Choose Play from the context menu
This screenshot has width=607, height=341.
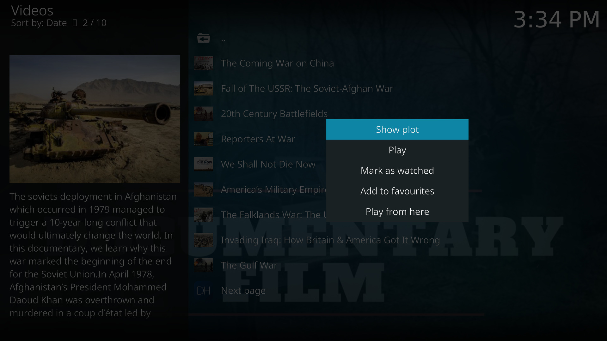(397, 150)
